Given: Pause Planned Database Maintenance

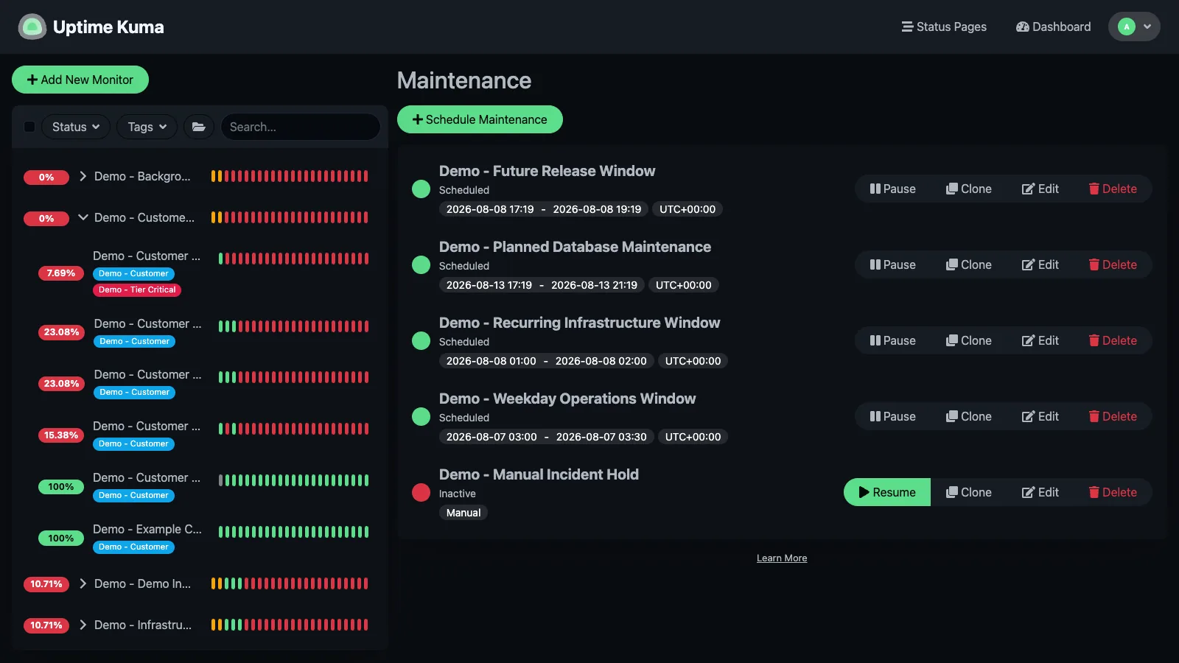Looking at the screenshot, I should pos(892,264).
